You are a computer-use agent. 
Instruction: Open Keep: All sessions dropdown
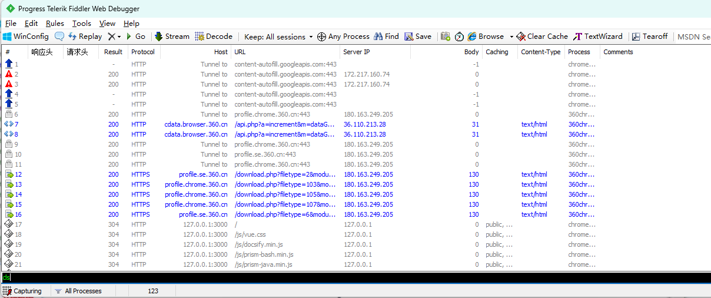click(x=279, y=37)
